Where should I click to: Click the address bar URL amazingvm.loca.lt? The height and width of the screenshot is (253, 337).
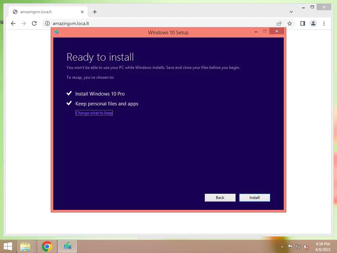(71, 23)
